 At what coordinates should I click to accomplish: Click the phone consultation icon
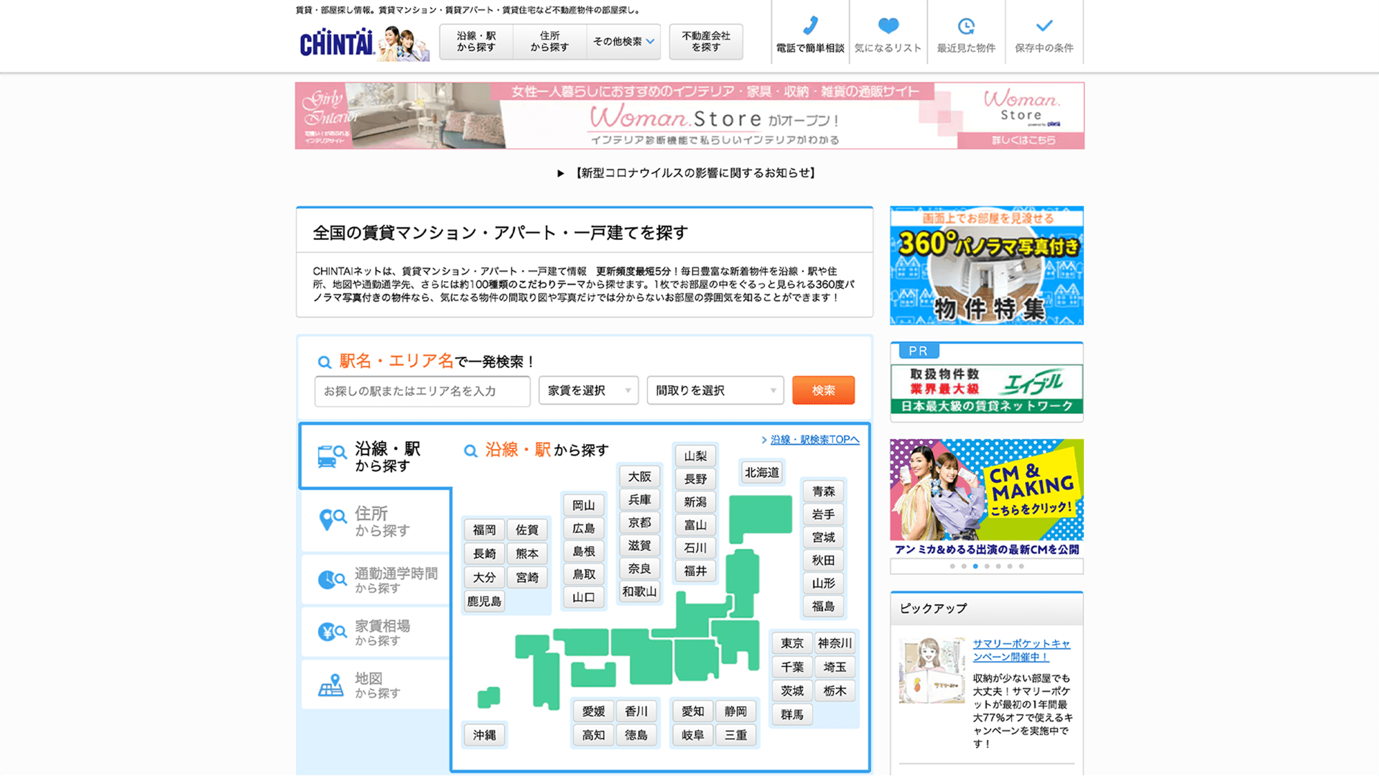810,26
